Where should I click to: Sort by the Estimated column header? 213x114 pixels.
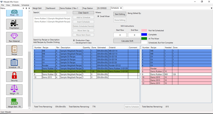[103, 48]
